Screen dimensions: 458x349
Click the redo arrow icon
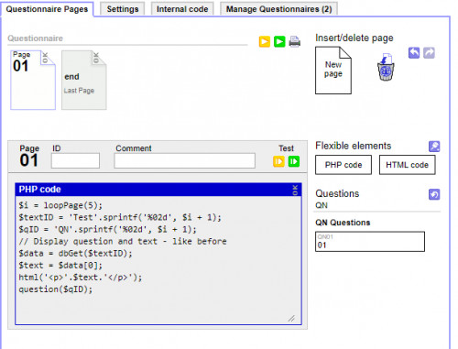point(429,53)
